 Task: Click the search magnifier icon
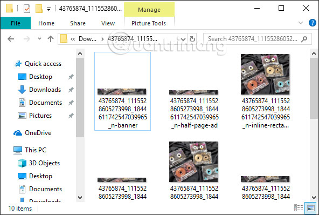pos(304,39)
